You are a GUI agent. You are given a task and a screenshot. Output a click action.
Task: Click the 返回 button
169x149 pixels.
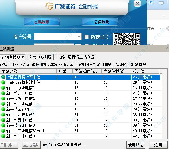point(158,145)
